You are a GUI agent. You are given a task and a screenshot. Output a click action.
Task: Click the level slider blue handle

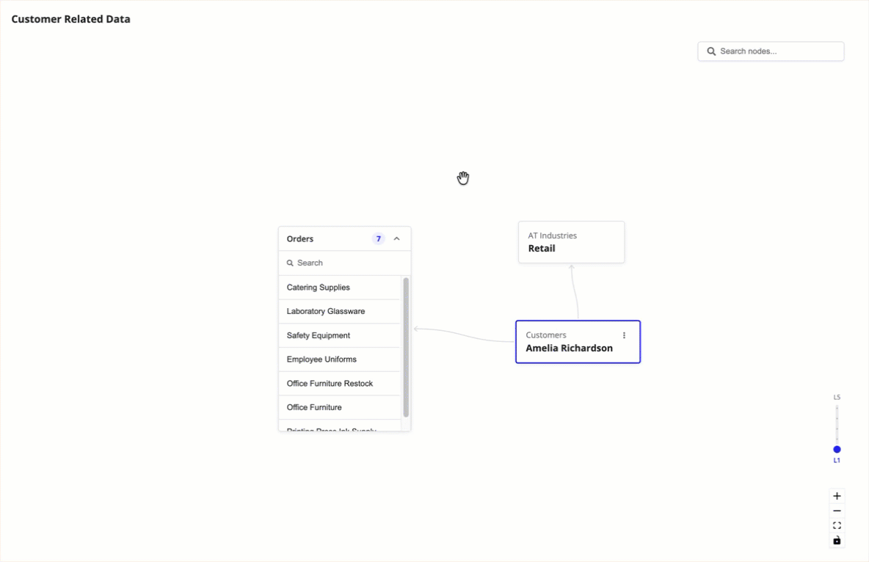pyautogui.click(x=837, y=450)
